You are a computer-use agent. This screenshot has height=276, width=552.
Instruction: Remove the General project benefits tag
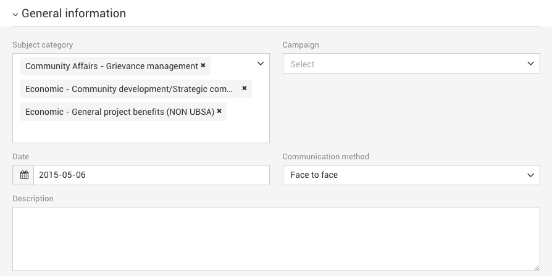pos(219,111)
